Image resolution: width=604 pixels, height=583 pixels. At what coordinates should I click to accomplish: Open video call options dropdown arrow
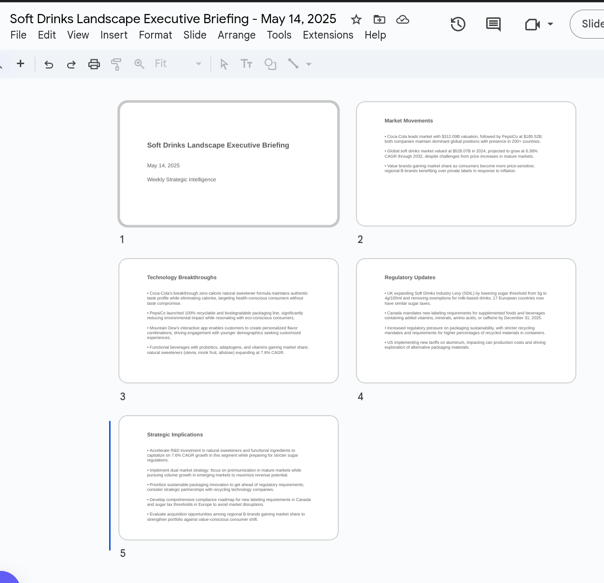click(x=550, y=24)
